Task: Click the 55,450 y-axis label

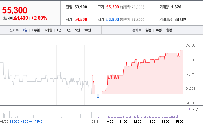Action: (190, 45)
